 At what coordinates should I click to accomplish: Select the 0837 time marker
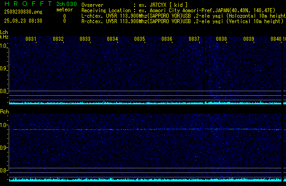click(x=194, y=39)
